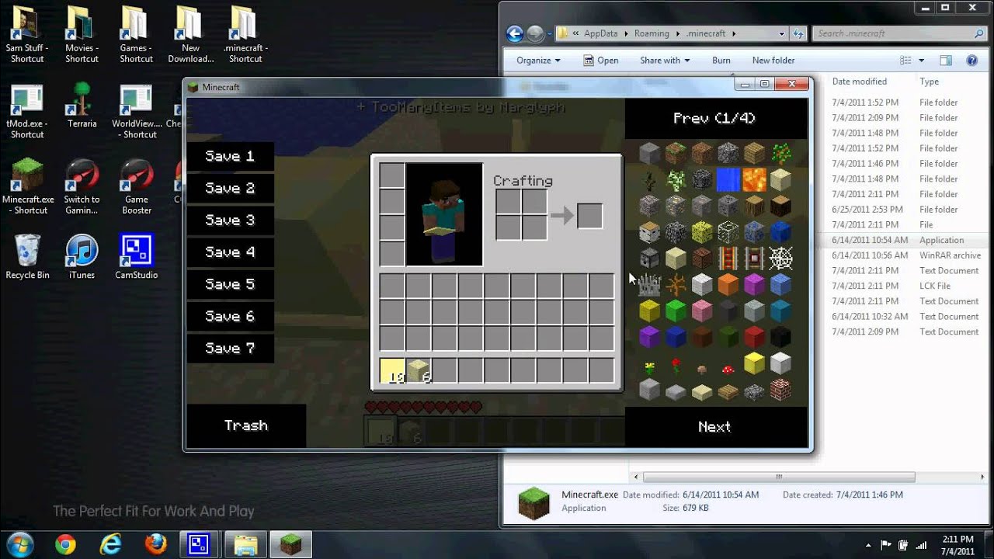Image resolution: width=994 pixels, height=559 pixels.
Task: Select the wooden planks block
Action: click(754, 153)
